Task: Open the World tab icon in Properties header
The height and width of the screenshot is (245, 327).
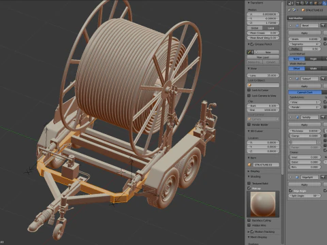Action: pos(311,3)
